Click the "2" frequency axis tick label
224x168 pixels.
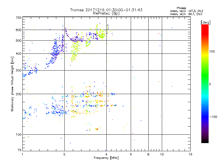(64, 154)
